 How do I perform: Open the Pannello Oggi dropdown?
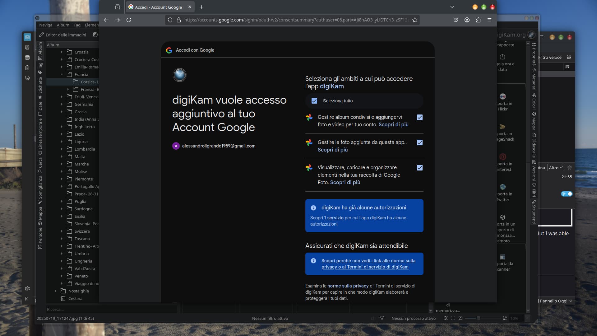(x=556, y=301)
